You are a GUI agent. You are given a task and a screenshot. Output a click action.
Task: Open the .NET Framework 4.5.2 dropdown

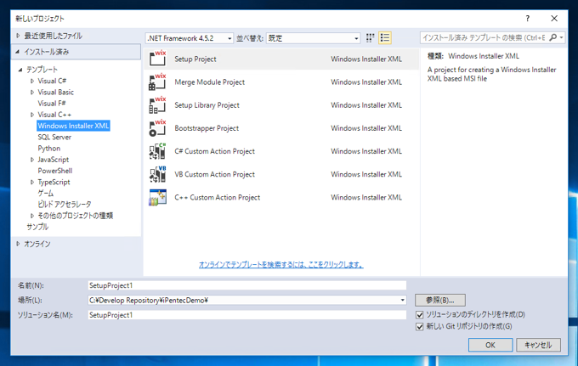(190, 38)
